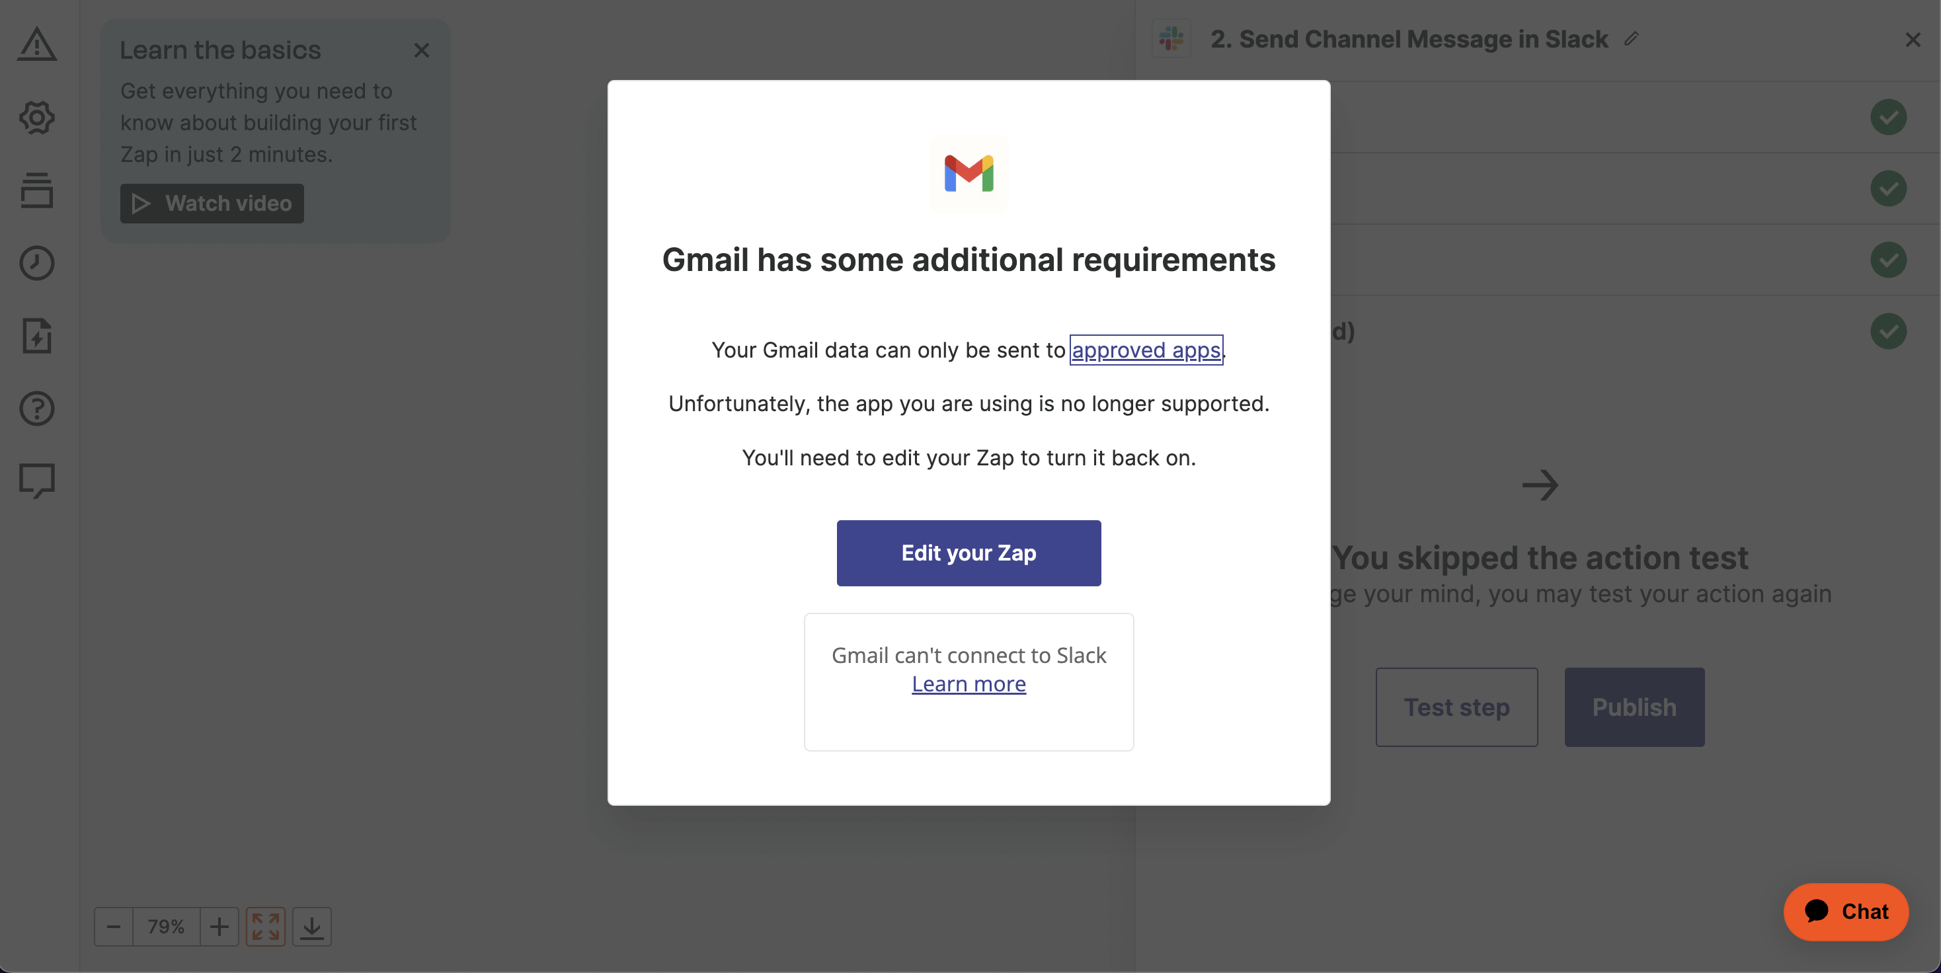Open the versions stack sidebar icon
The width and height of the screenshot is (1941, 973).
pyautogui.click(x=37, y=190)
